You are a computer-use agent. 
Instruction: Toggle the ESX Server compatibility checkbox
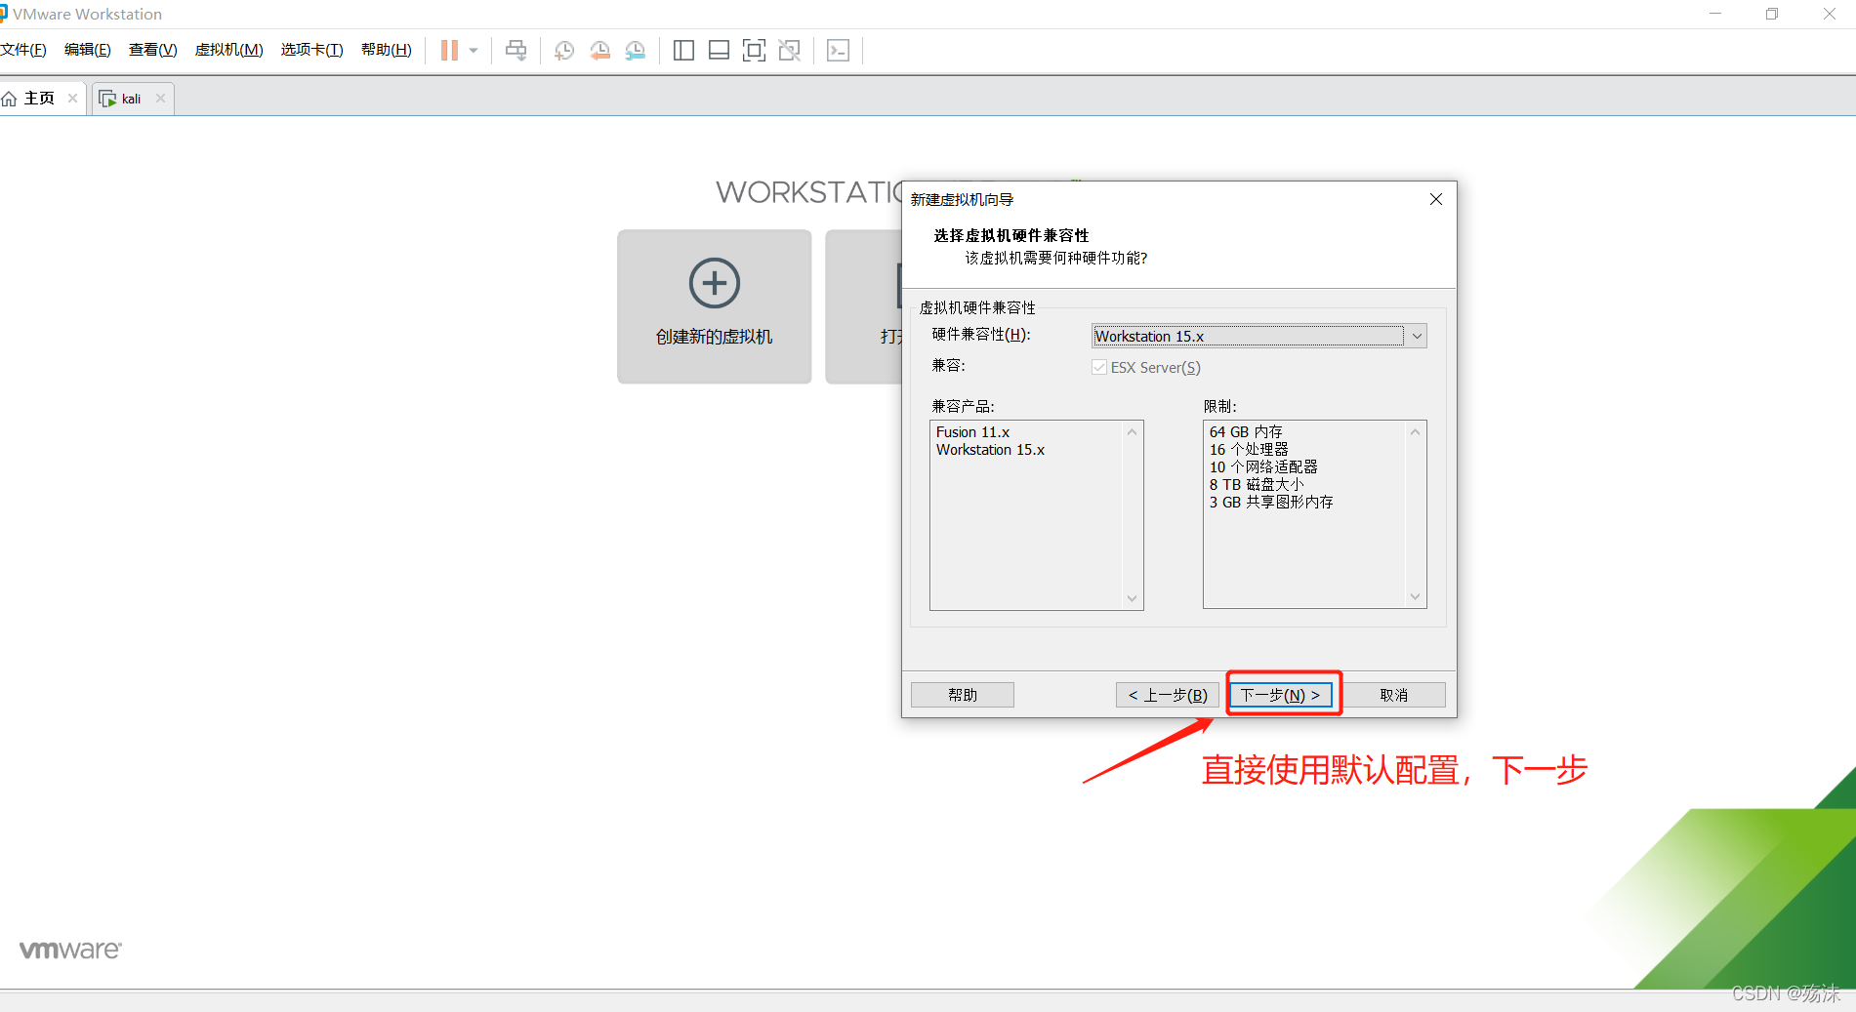click(1099, 368)
